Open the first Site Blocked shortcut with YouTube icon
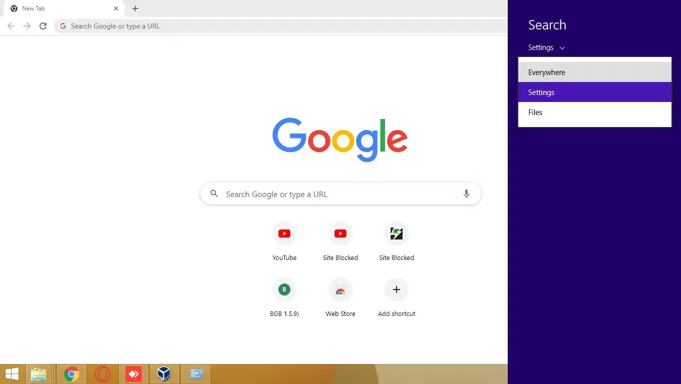The height and width of the screenshot is (384, 681). click(x=340, y=242)
